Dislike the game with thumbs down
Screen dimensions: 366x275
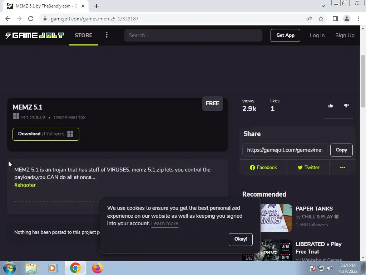tap(346, 106)
